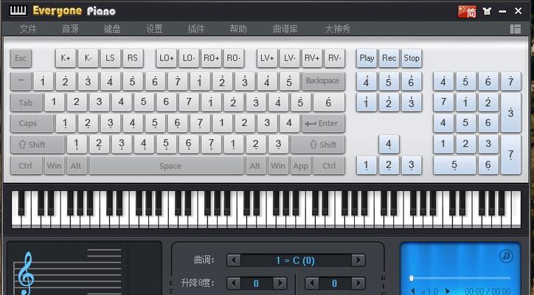
Task: Click the Alt key left of Space
Action: (x=77, y=165)
